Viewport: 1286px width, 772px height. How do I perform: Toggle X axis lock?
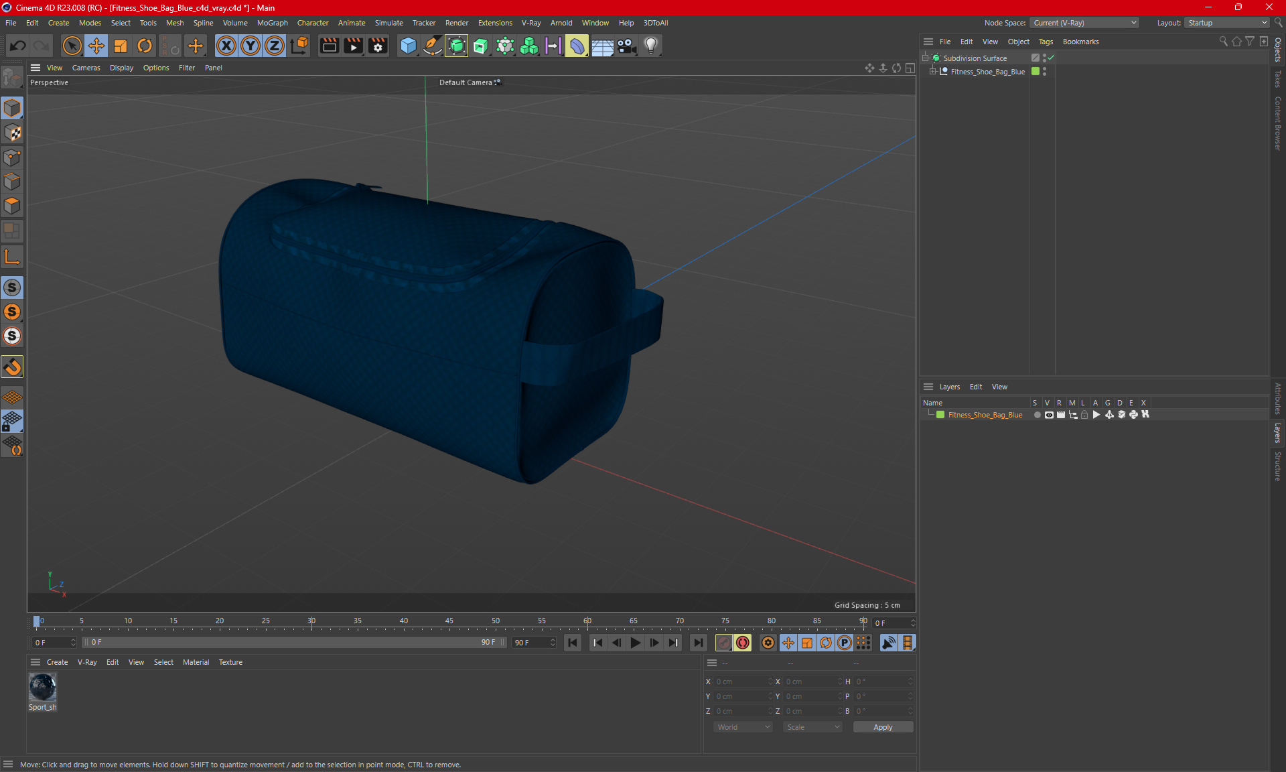226,46
